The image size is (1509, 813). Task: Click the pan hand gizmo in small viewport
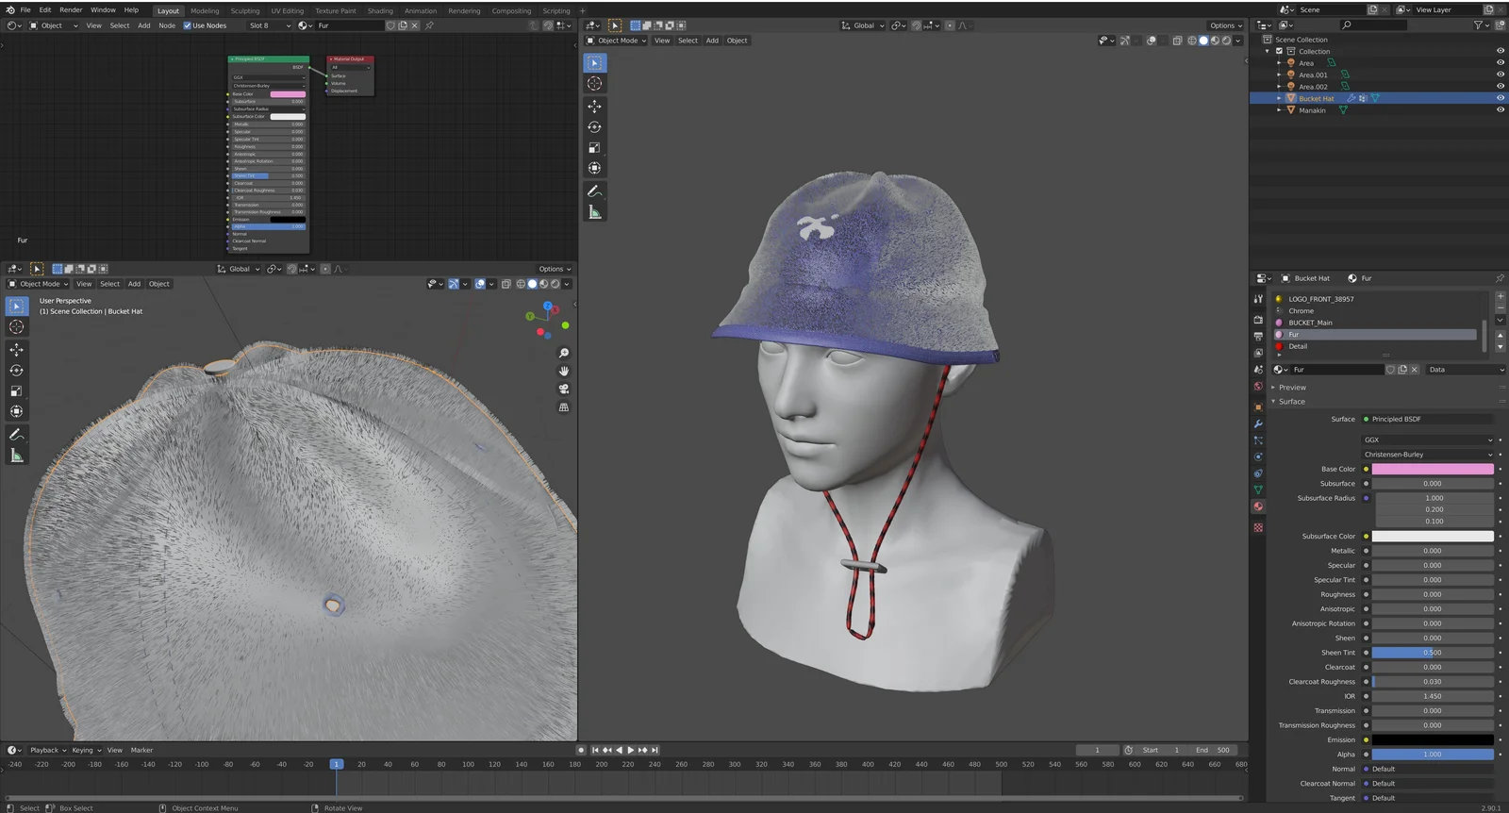(564, 371)
